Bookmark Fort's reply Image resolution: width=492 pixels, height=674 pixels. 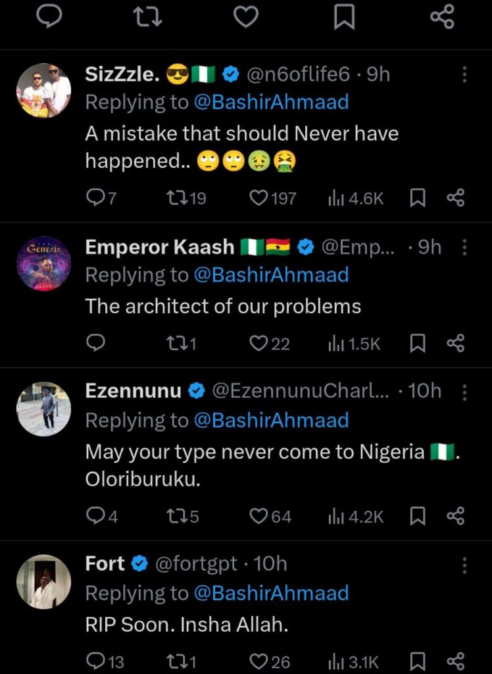tap(417, 661)
